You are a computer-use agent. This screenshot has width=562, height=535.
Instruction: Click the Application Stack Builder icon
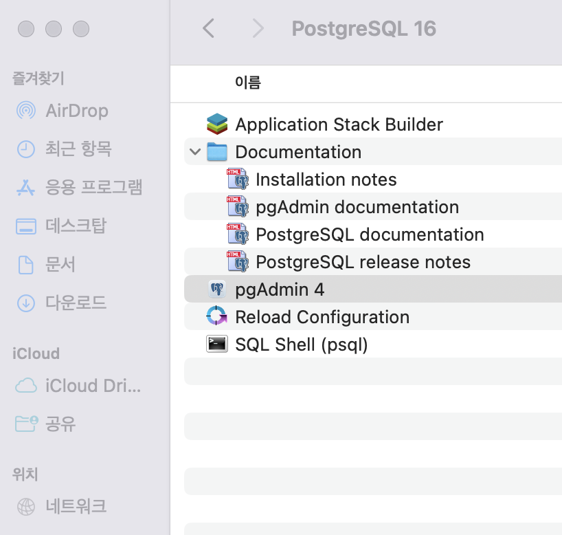pos(217,124)
